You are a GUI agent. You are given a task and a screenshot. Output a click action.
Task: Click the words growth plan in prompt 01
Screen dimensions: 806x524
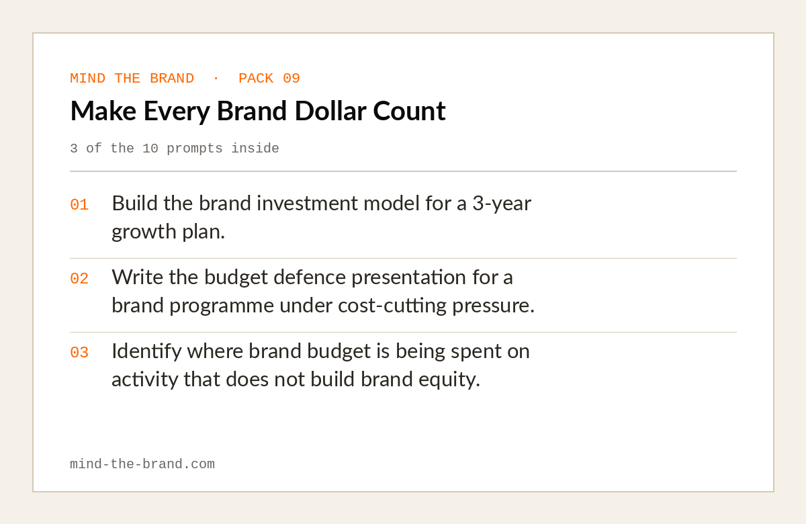(x=169, y=232)
